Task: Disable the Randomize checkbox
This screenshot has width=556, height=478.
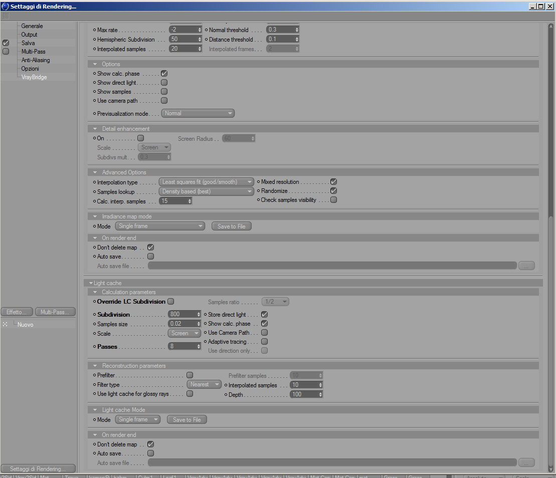Action: 333,190
